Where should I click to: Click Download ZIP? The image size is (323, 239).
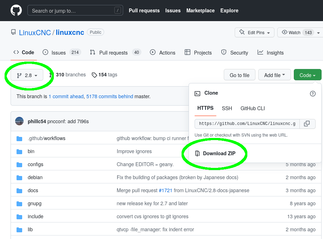[215, 153]
